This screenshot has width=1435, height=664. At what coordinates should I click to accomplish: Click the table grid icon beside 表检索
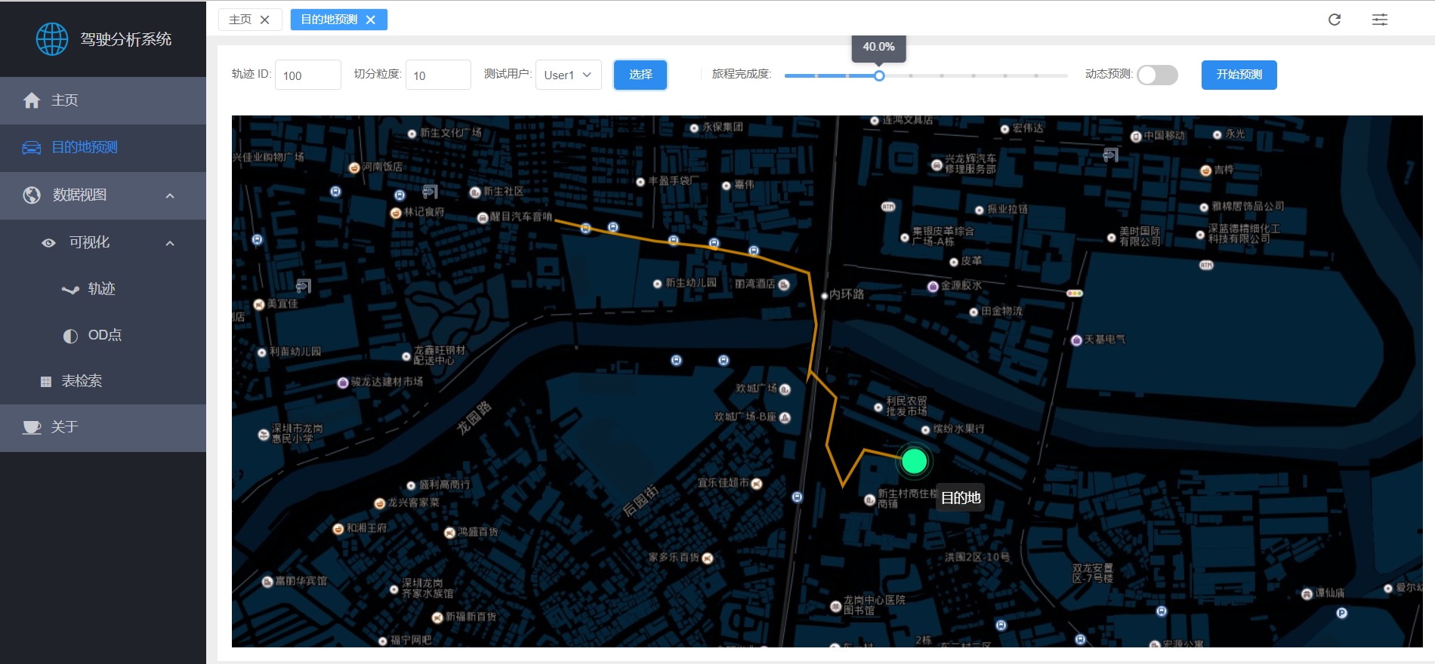click(x=46, y=382)
